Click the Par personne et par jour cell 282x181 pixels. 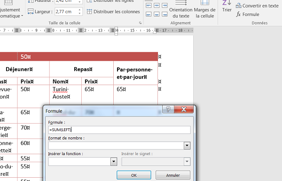pyautogui.click(x=136, y=73)
